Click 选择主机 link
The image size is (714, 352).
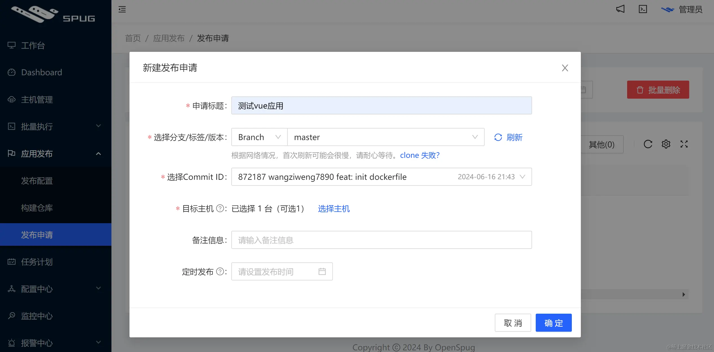(334, 209)
